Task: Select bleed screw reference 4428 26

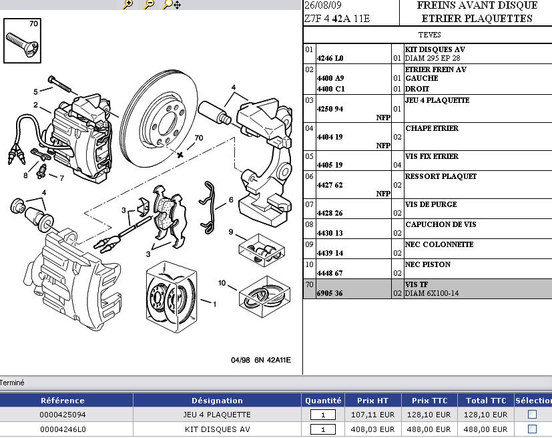Action: 330,213
